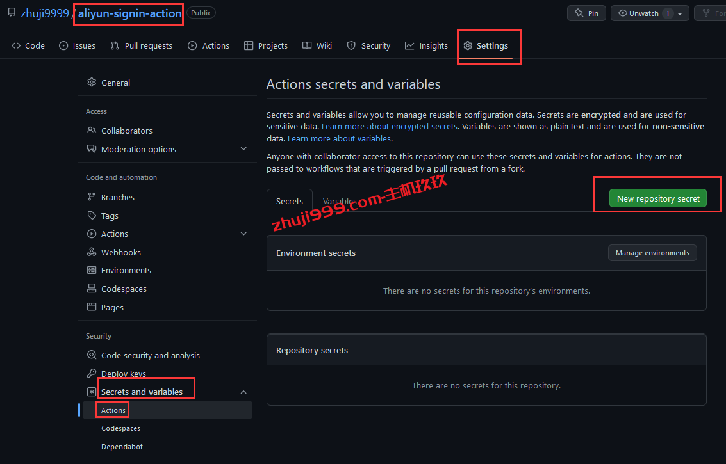Collapse the Secrets and variables chevron
Screen dimensions: 726x464
tap(243, 392)
